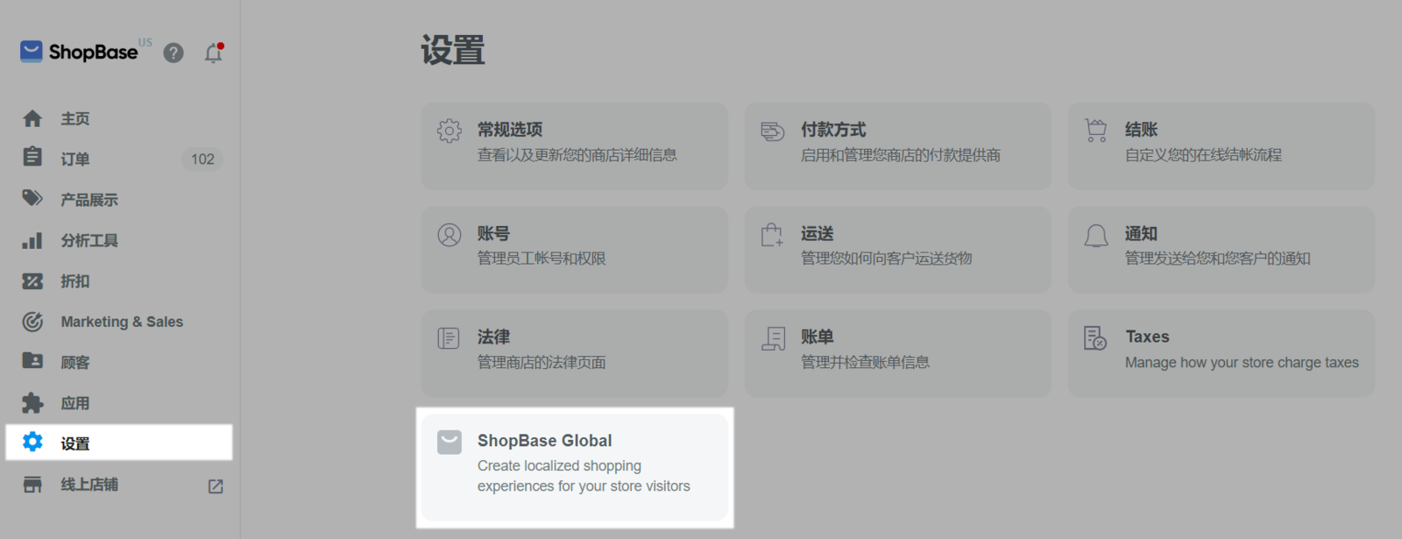Click the target icon beside Marketing & Sales
Screen dimensions: 1402x539
pyautogui.click(x=32, y=322)
